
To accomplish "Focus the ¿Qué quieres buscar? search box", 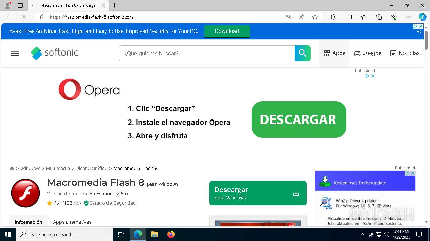I will pyautogui.click(x=207, y=53).
